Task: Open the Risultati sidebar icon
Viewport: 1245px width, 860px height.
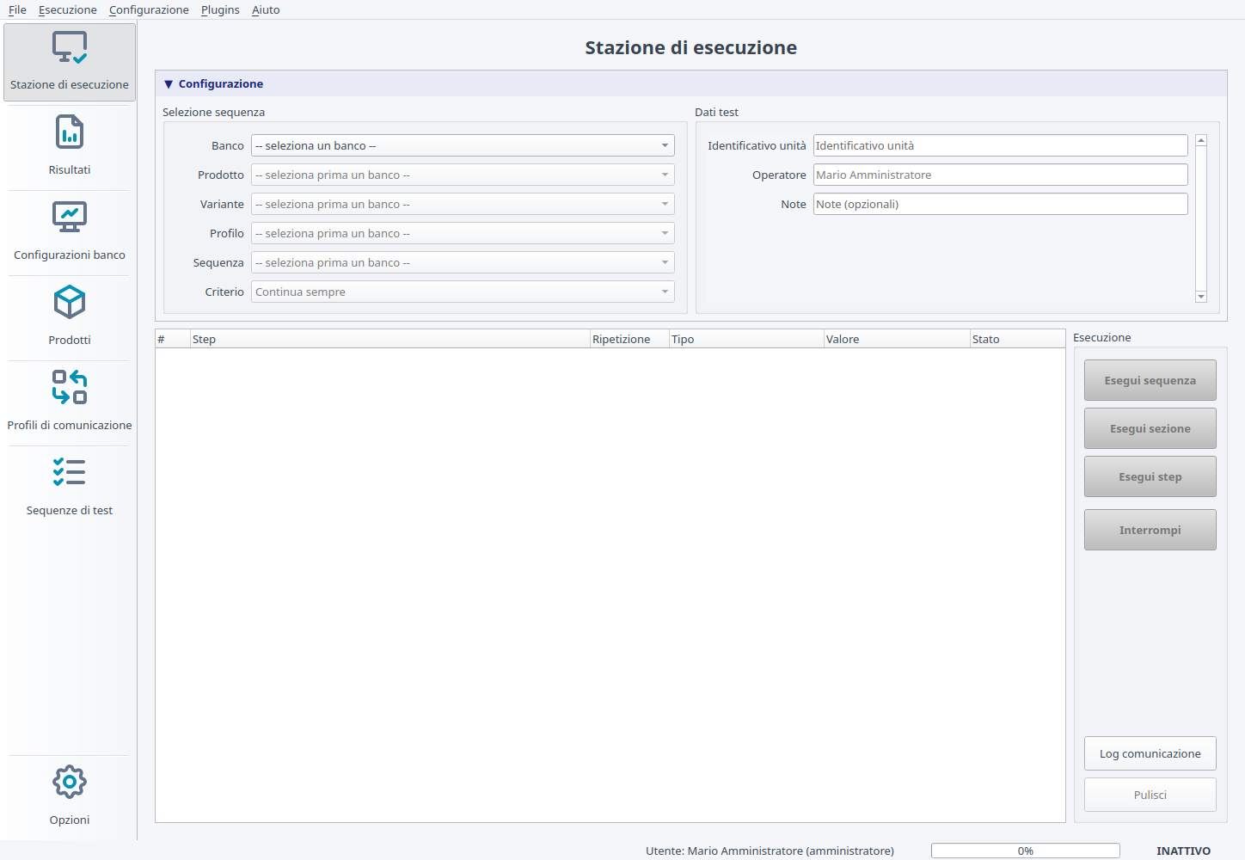Action: point(70,132)
